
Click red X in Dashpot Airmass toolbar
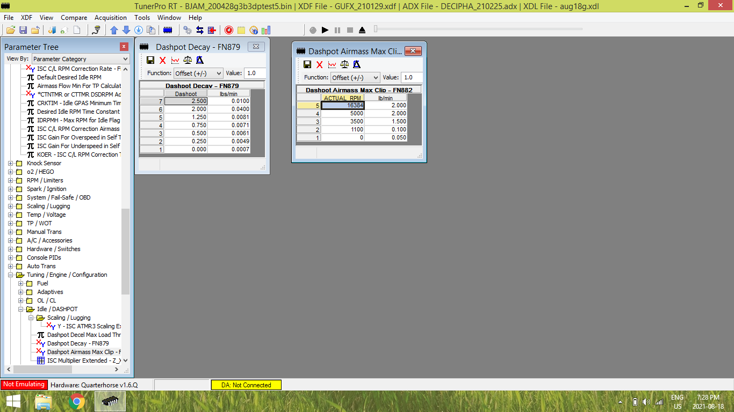click(320, 64)
